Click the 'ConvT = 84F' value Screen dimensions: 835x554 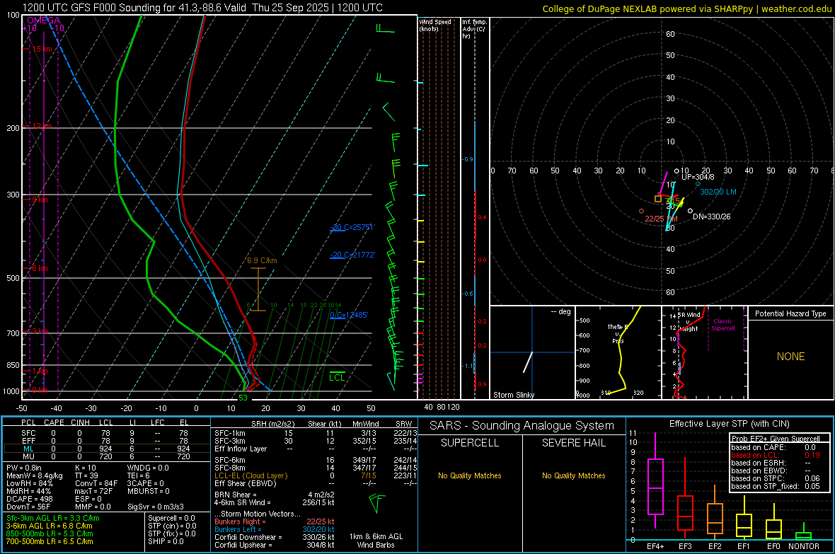point(96,483)
